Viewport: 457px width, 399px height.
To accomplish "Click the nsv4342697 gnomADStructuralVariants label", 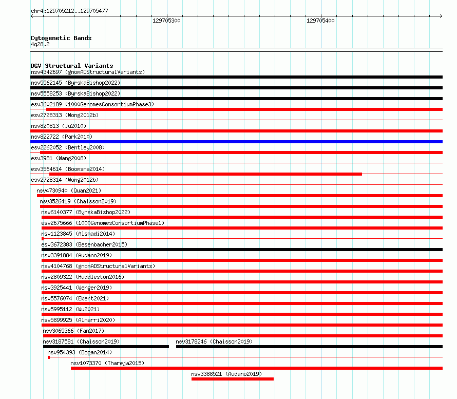I will pyautogui.click(x=88, y=72).
